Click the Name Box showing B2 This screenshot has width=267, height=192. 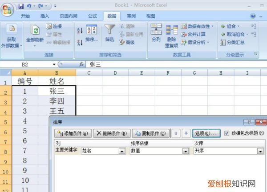coord(25,64)
